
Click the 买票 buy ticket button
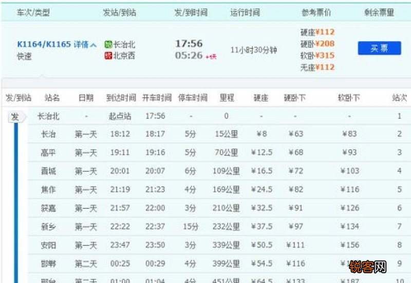tap(379, 48)
